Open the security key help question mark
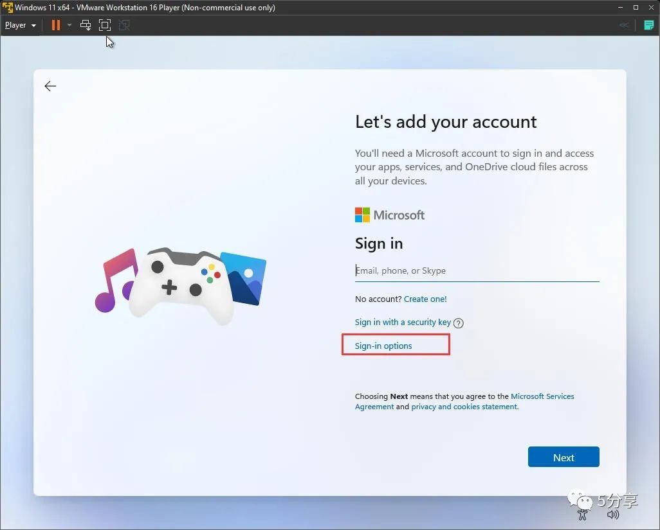 pyautogui.click(x=459, y=322)
